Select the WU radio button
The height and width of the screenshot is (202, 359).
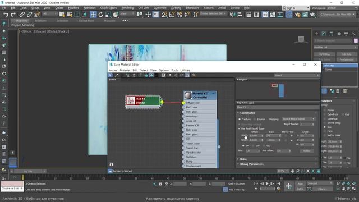(x=264, y=146)
